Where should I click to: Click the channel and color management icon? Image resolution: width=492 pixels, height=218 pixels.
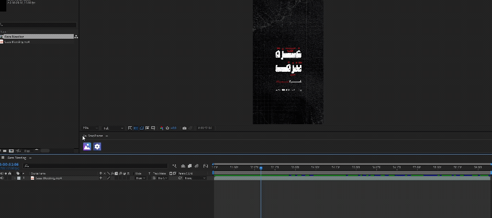pos(161,128)
